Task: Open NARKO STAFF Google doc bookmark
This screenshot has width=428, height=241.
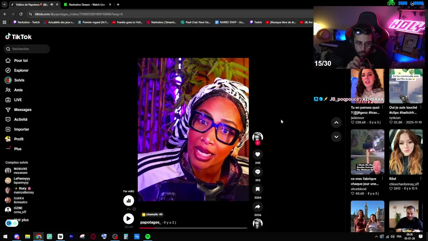Action: click(x=230, y=22)
